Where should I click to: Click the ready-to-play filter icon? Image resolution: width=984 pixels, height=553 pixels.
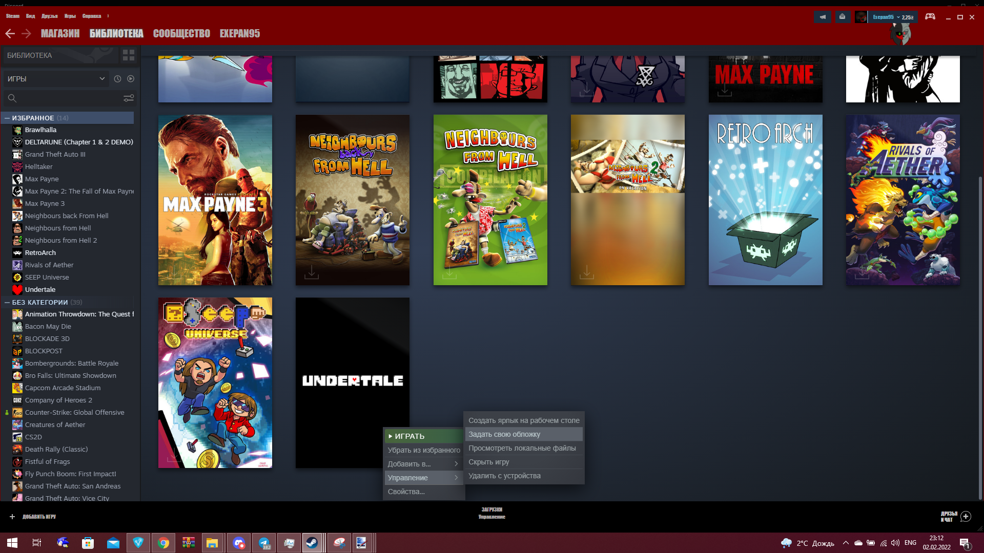[x=131, y=79]
